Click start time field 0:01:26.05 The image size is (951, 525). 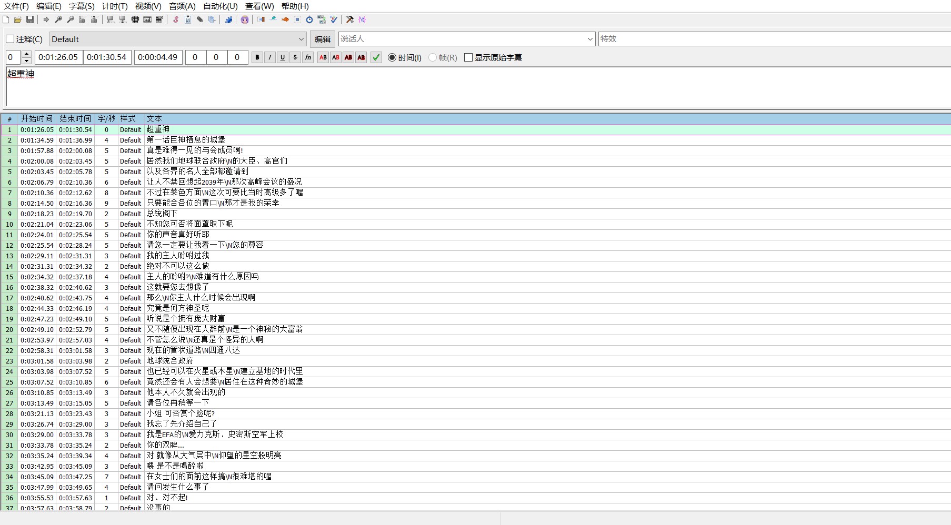click(58, 57)
